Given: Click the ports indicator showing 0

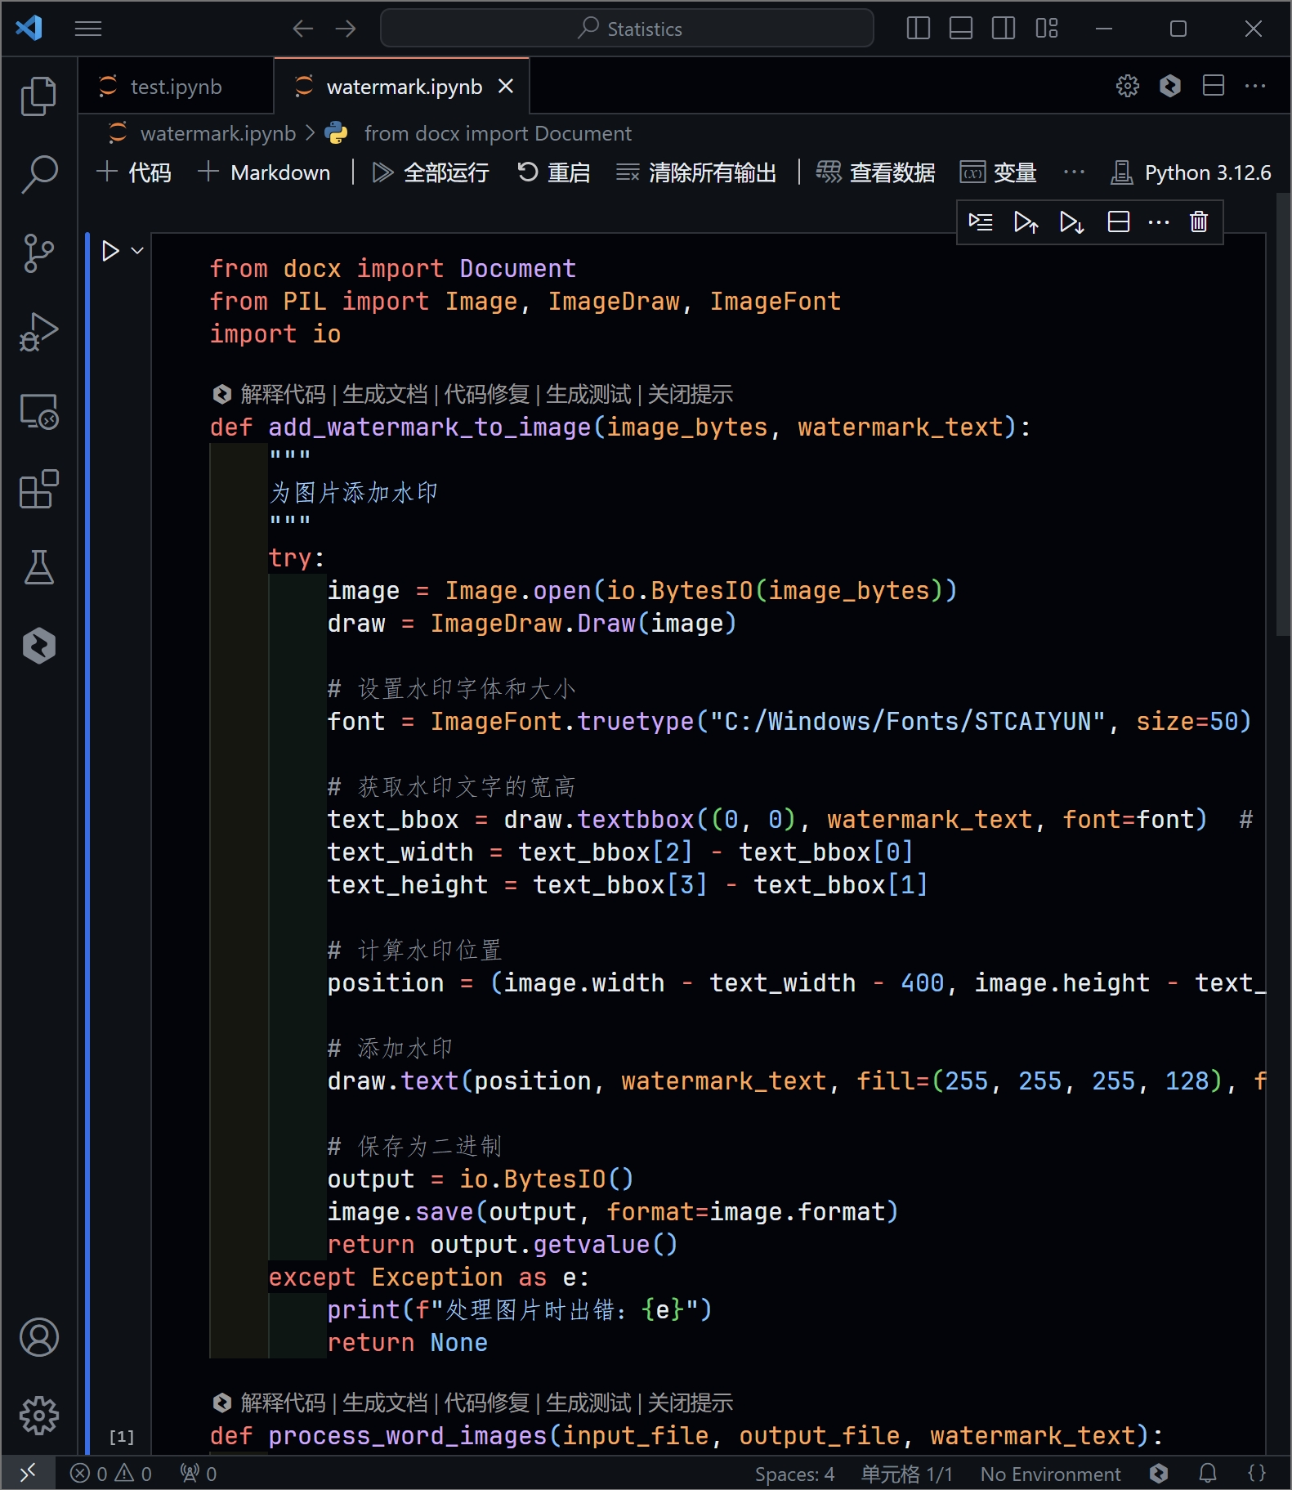Looking at the screenshot, I should [x=199, y=1473].
